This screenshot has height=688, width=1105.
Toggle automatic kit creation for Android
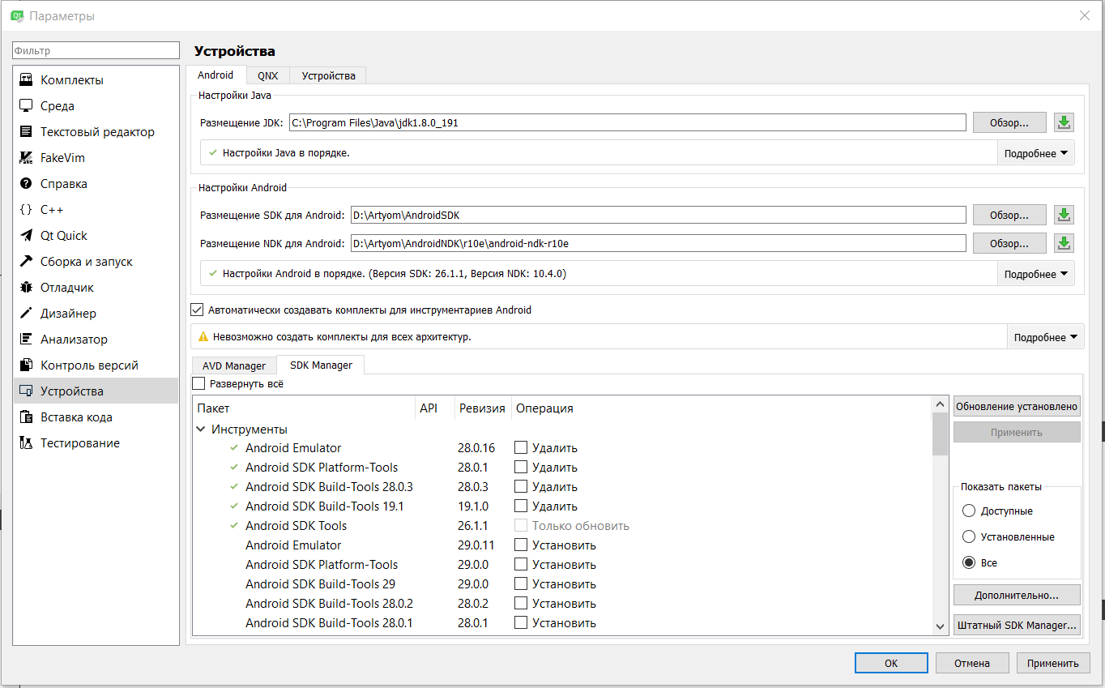(x=196, y=310)
